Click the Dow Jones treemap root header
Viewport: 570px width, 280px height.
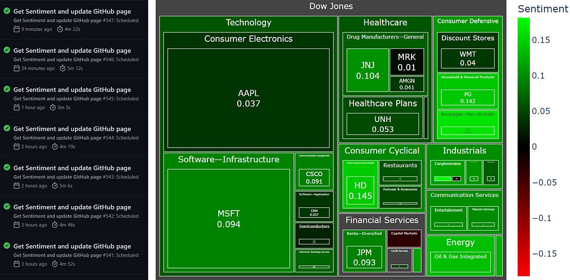331,6
